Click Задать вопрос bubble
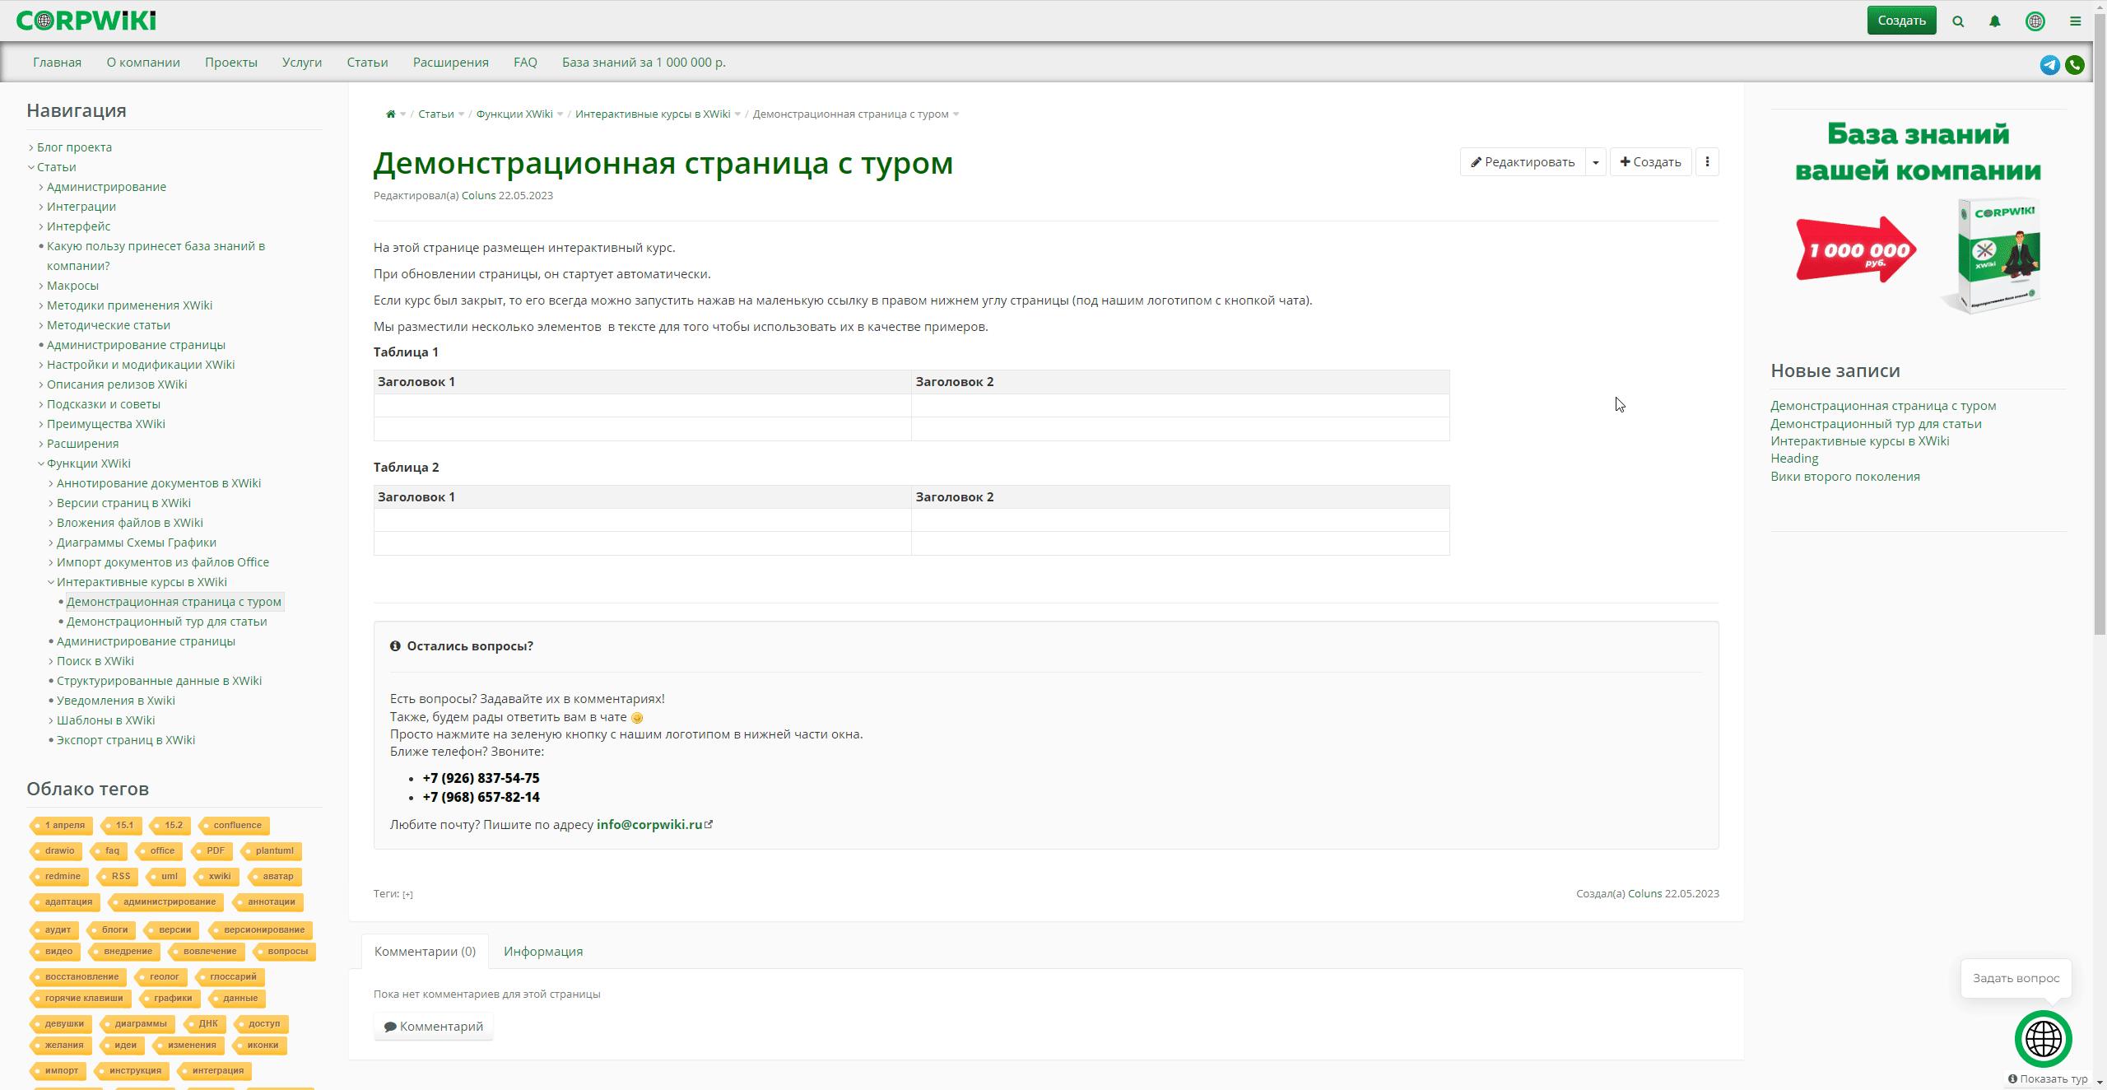2107x1090 pixels. click(2016, 978)
